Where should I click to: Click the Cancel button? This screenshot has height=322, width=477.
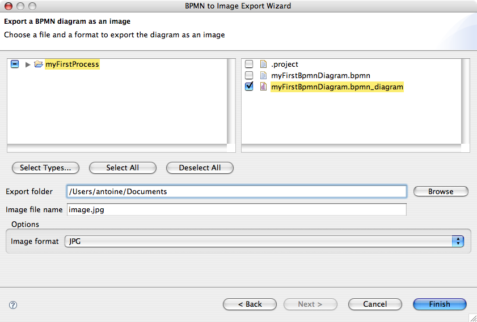(375, 304)
